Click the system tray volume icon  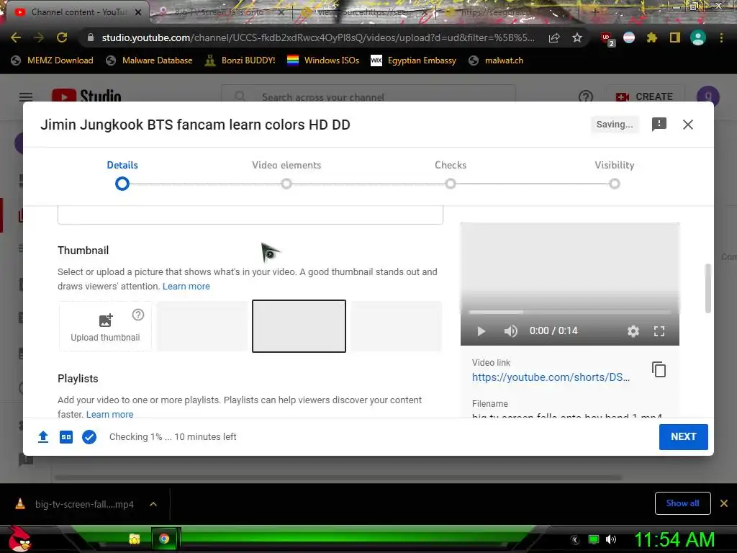tap(611, 539)
